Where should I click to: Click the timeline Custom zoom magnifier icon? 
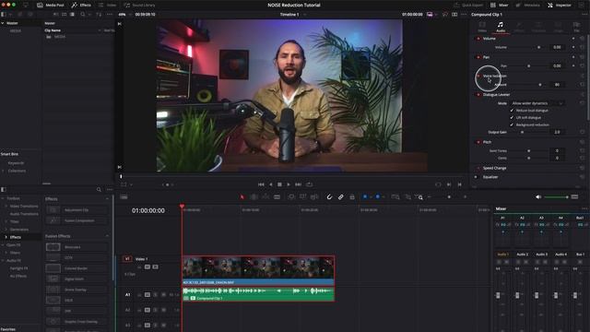pos(419,196)
